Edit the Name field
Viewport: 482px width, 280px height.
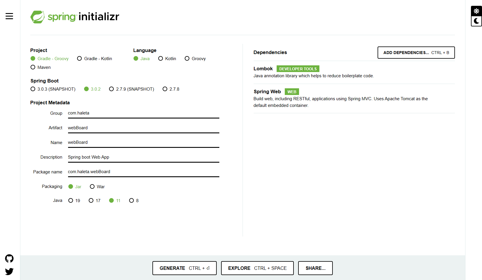click(x=144, y=143)
